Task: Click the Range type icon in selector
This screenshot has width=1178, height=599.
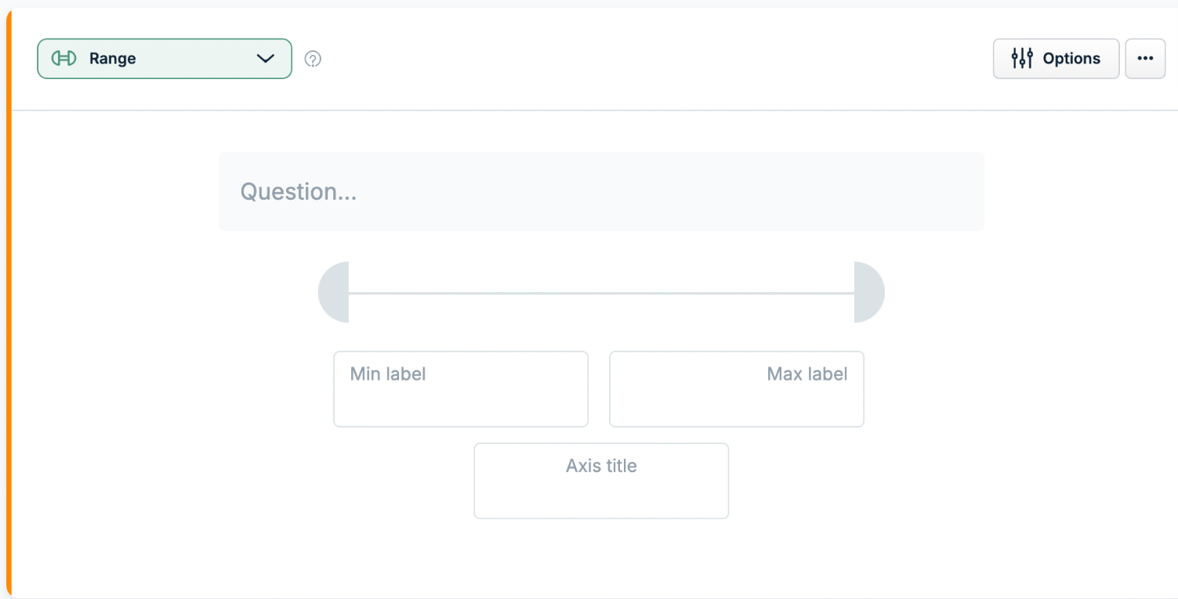Action: (63, 59)
